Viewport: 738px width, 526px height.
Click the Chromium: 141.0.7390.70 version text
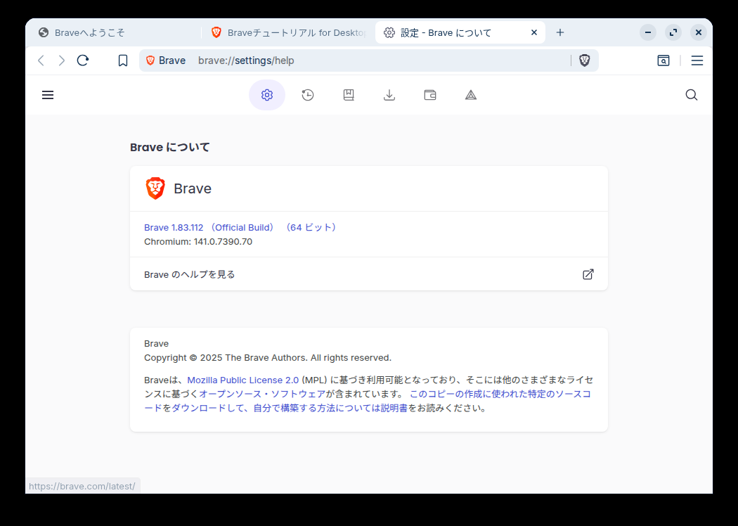[x=198, y=242]
